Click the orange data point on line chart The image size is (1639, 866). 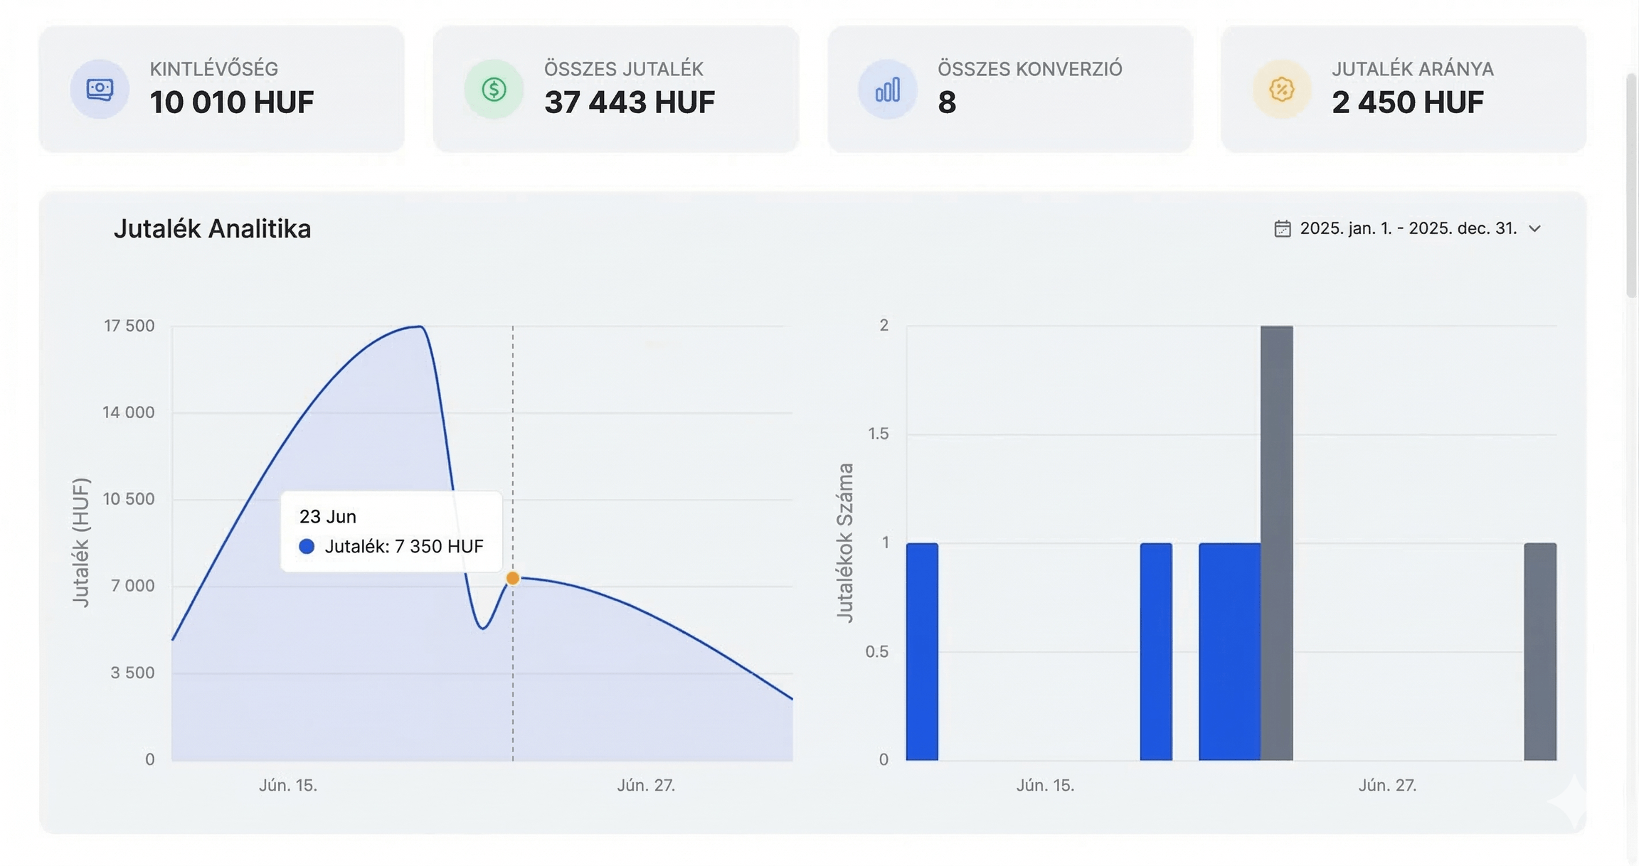click(512, 578)
